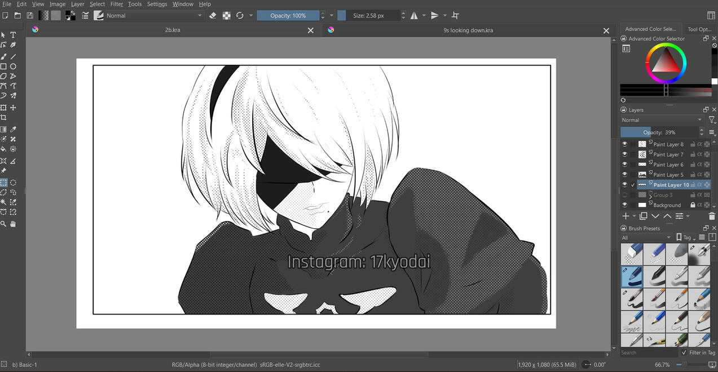Open layer properties button

(x=680, y=216)
